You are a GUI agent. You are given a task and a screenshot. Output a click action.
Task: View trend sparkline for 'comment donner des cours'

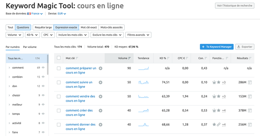click(x=144, y=125)
